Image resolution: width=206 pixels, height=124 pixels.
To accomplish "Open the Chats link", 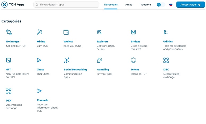I will [40, 70].
